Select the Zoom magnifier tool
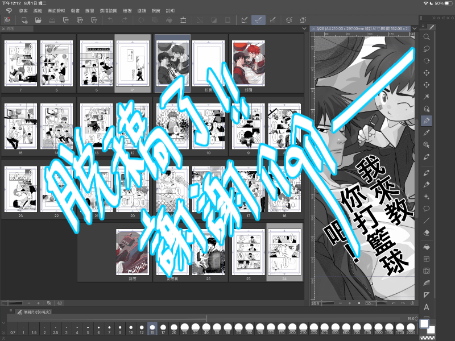The width and height of the screenshot is (455, 341). [426, 37]
